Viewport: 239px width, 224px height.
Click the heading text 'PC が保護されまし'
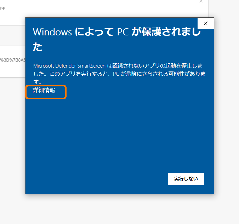click(x=159, y=32)
